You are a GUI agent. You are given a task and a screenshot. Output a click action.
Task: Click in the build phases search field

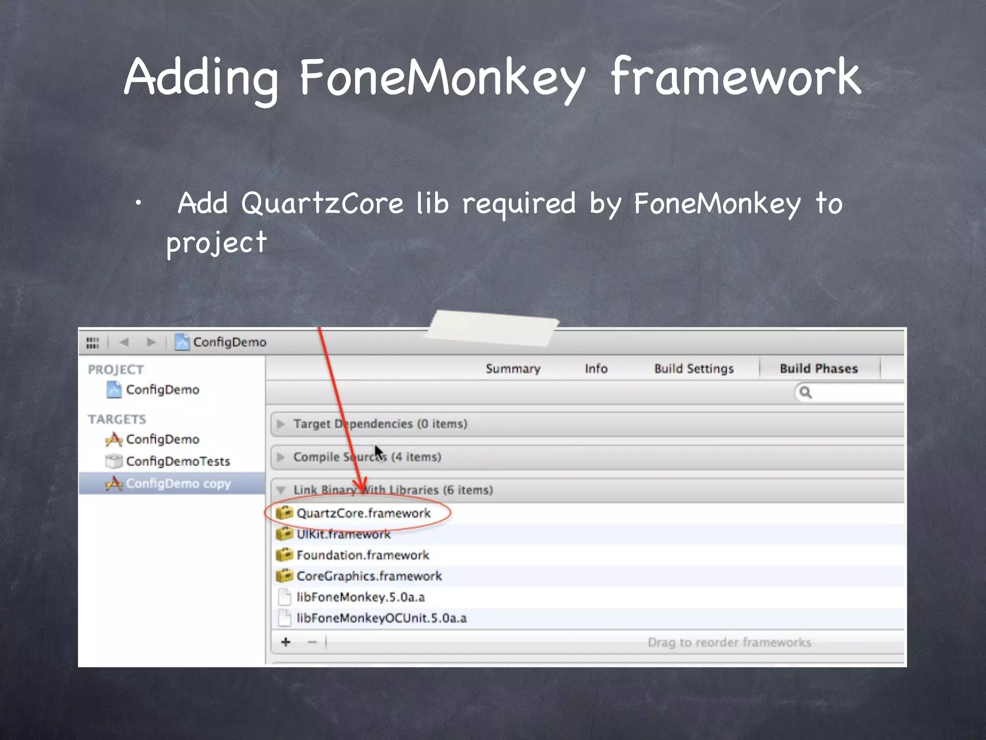pos(857,393)
